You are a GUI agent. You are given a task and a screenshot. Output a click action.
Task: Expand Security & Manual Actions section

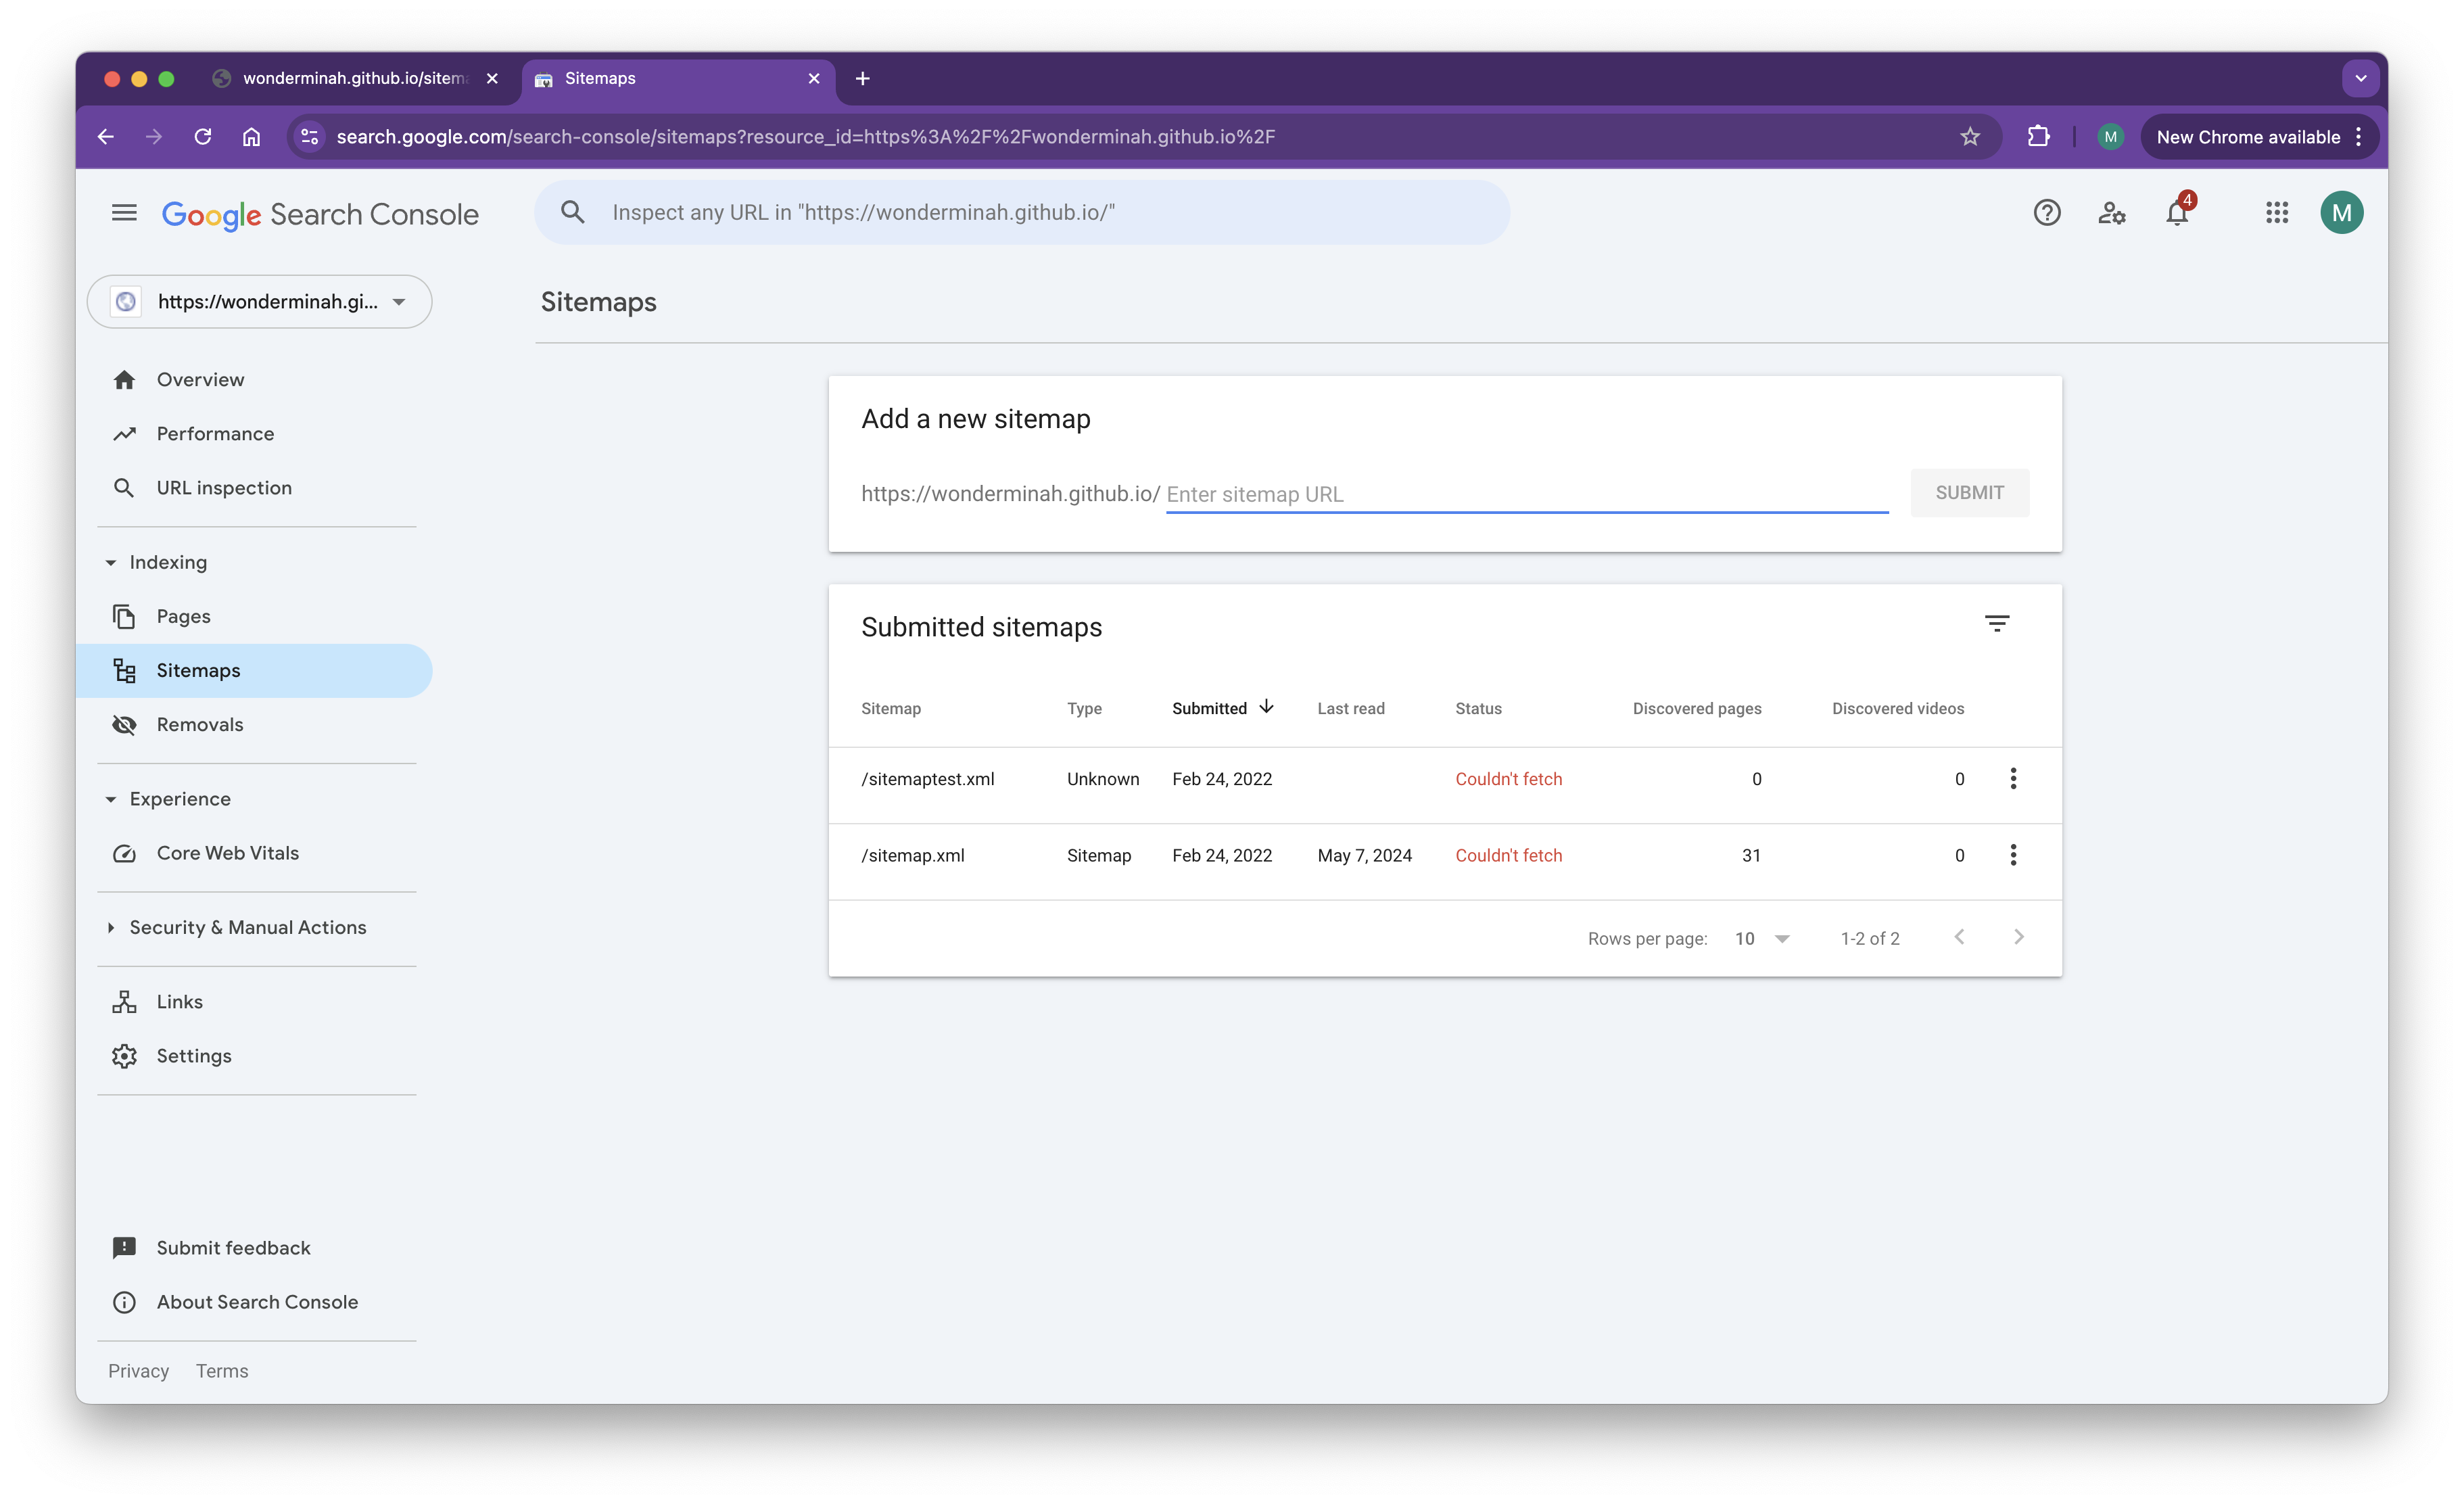(x=112, y=928)
